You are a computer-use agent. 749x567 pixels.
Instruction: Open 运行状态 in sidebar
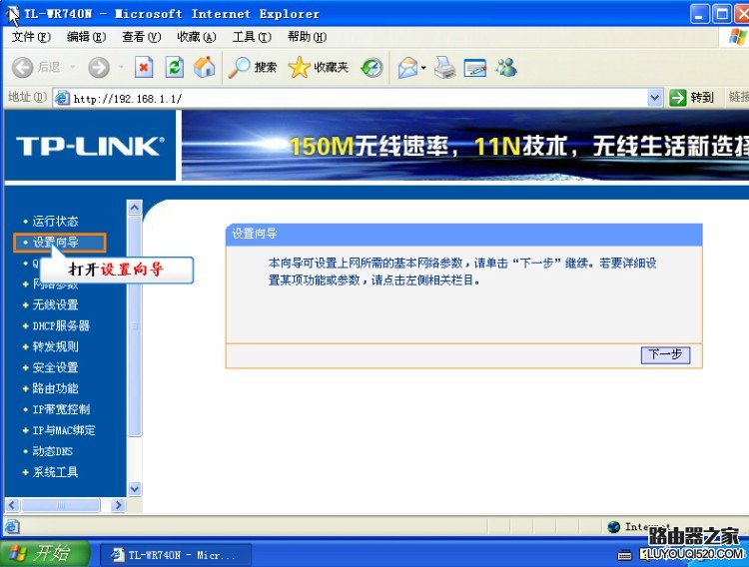(55, 222)
